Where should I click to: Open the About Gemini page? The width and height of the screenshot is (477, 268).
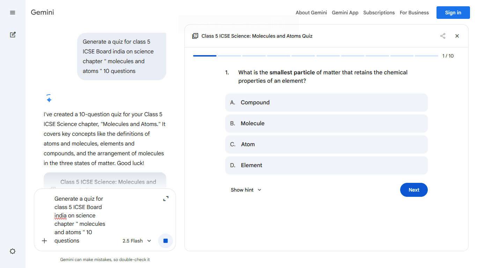pyautogui.click(x=311, y=13)
